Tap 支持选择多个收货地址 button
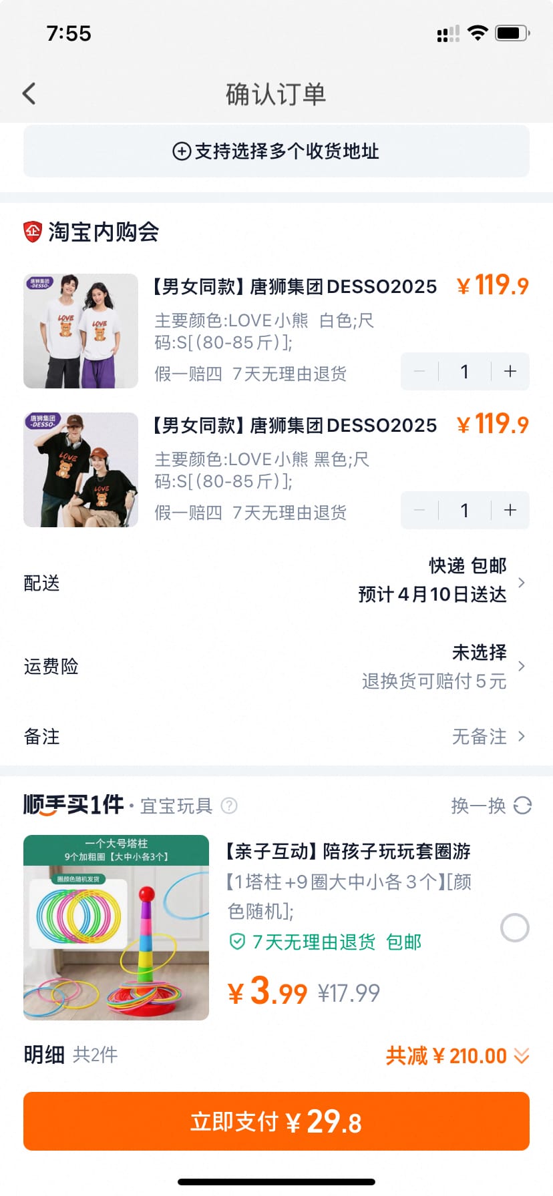The height and width of the screenshot is (1196, 553). click(276, 152)
